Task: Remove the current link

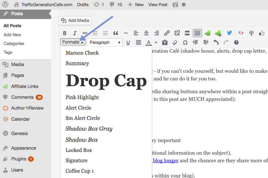Action: coord(177,33)
